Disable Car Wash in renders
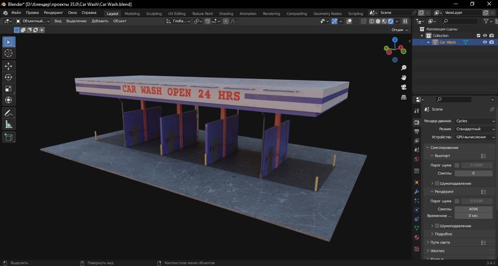The width and height of the screenshot is (498, 266). point(491,42)
